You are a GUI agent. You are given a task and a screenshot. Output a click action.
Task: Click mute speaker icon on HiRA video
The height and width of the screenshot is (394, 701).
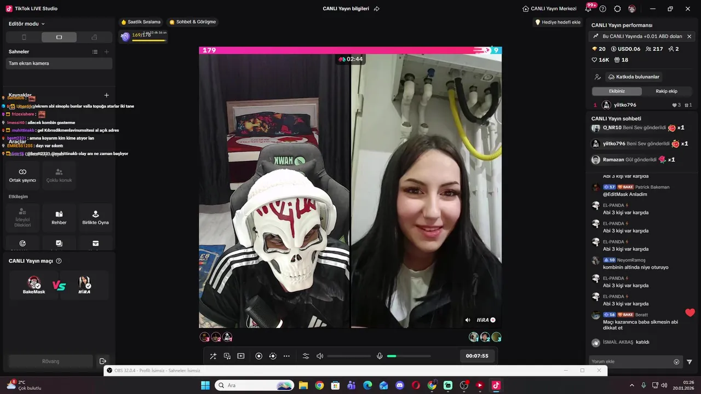tap(468, 320)
